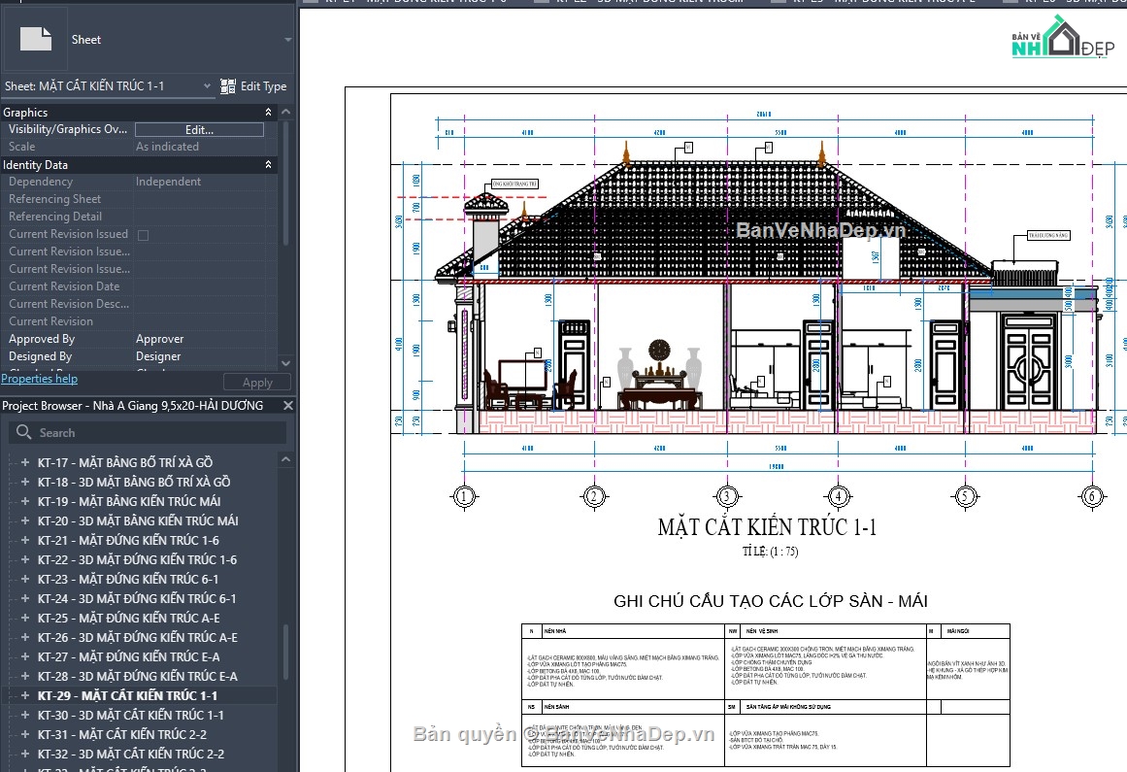The width and height of the screenshot is (1127, 772).
Task: Click the Edit Type button
Action: click(253, 86)
